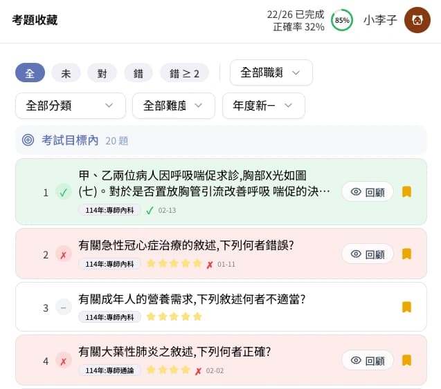Screen dimensions: 441x389
Task: Select the 錯 ≥ 2 filter tab
Action: [184, 73]
